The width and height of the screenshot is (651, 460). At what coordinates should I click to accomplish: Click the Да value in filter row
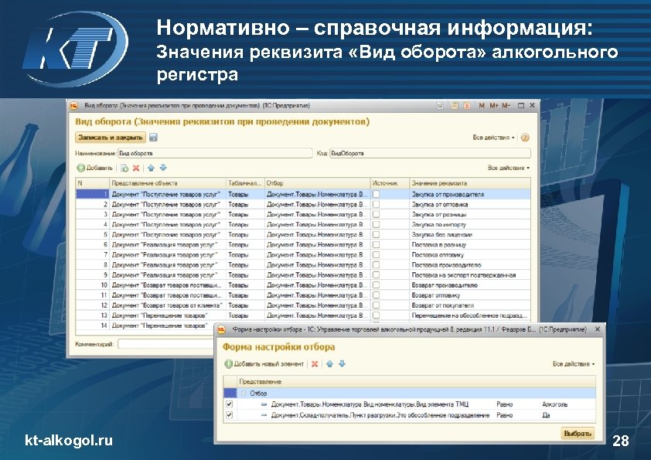coord(547,415)
